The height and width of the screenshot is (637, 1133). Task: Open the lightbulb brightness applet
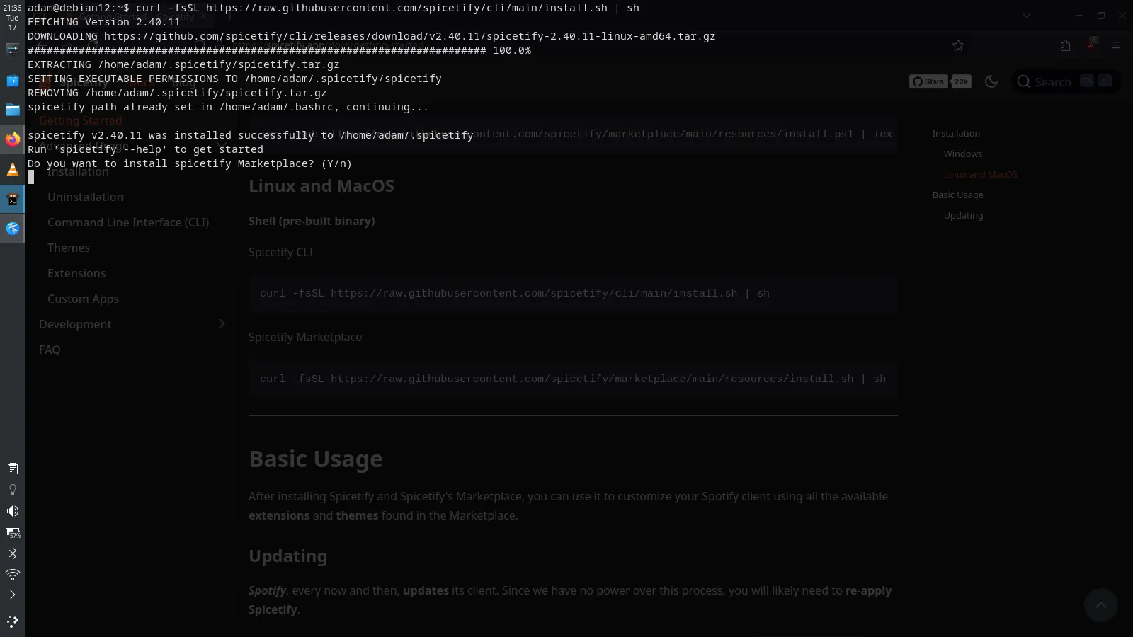pos(12,490)
